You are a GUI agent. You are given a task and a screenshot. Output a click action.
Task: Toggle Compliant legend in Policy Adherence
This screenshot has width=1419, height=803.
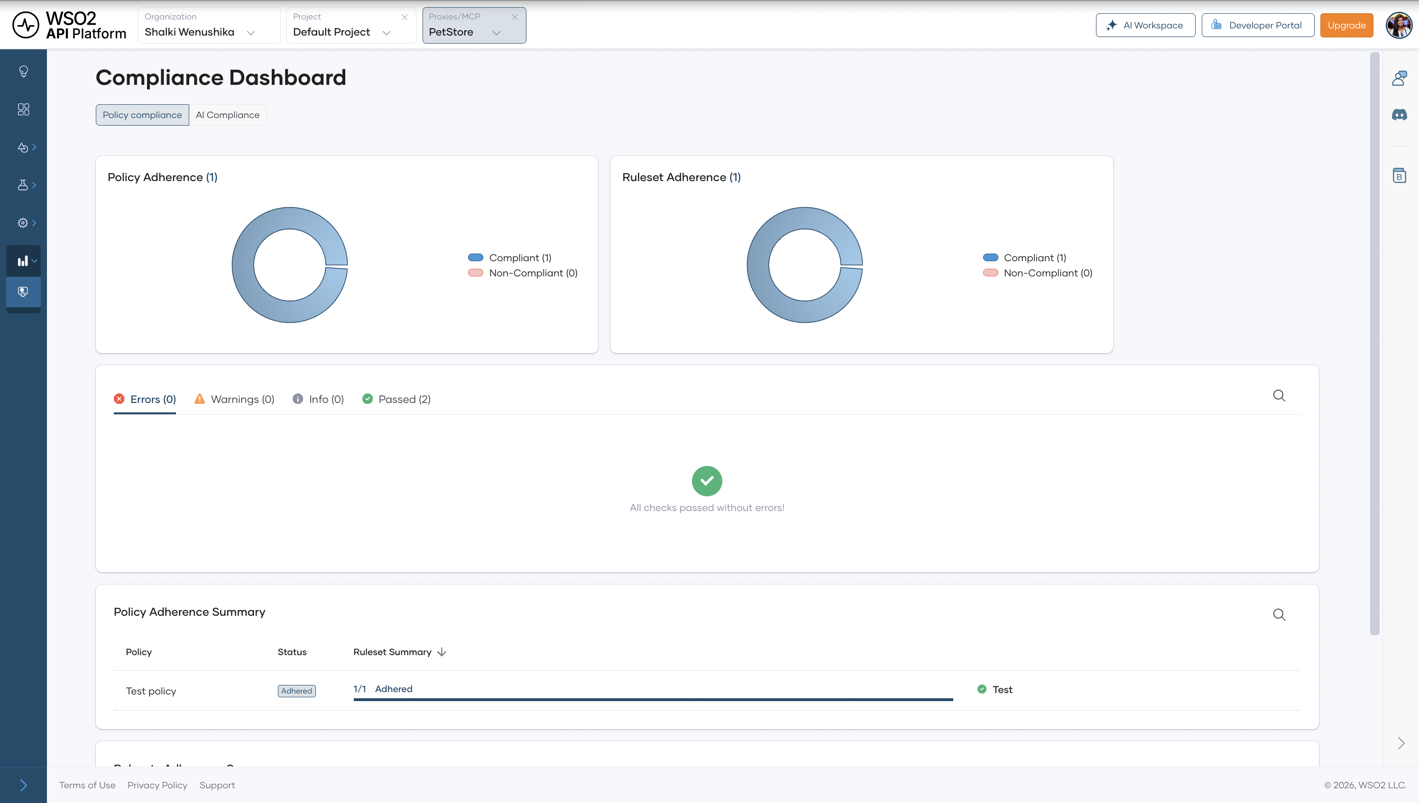coord(509,257)
